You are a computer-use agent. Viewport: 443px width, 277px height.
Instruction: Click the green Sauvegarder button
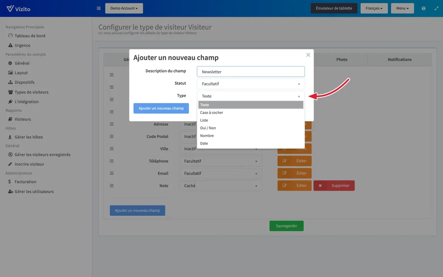pyautogui.click(x=286, y=226)
